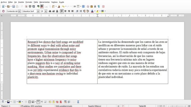Image resolution: width=191 pixels, height=107 pixels.
Task: Apply the font color swatch
Action: pyautogui.click(x=92, y=11)
